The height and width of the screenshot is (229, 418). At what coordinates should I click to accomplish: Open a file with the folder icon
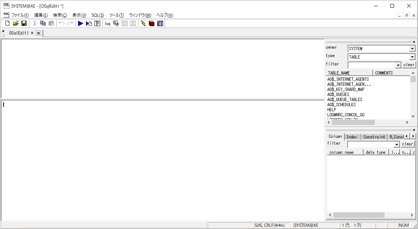point(16,24)
